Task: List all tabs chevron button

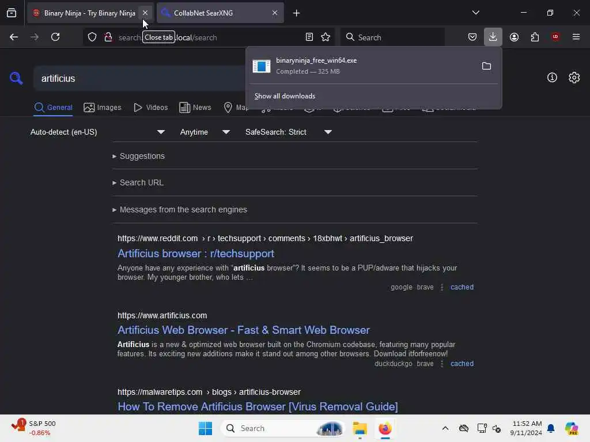Action: (x=475, y=13)
